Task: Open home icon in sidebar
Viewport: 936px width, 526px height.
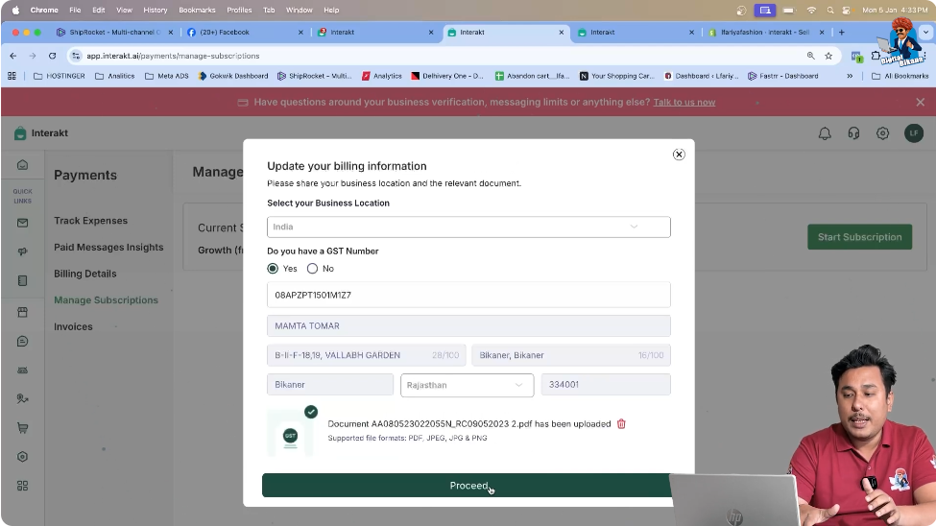Action: pyautogui.click(x=23, y=165)
